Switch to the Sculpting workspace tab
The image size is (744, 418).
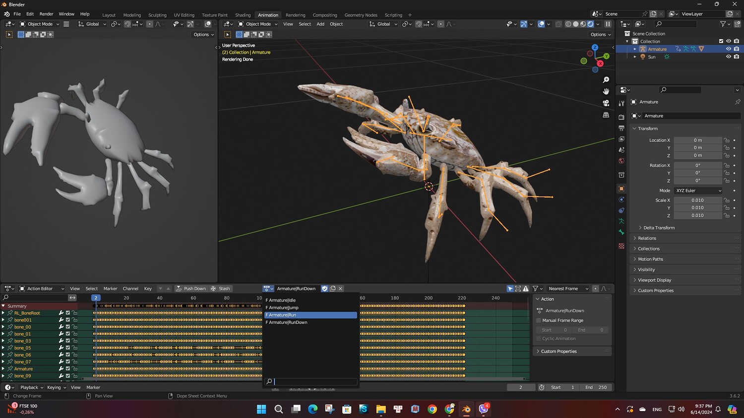click(x=157, y=15)
